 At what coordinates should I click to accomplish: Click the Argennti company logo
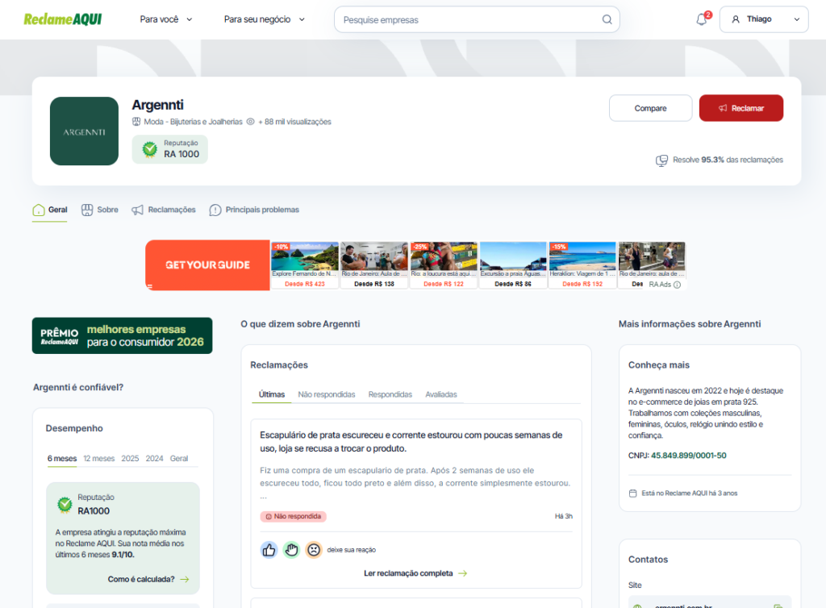pyautogui.click(x=84, y=131)
